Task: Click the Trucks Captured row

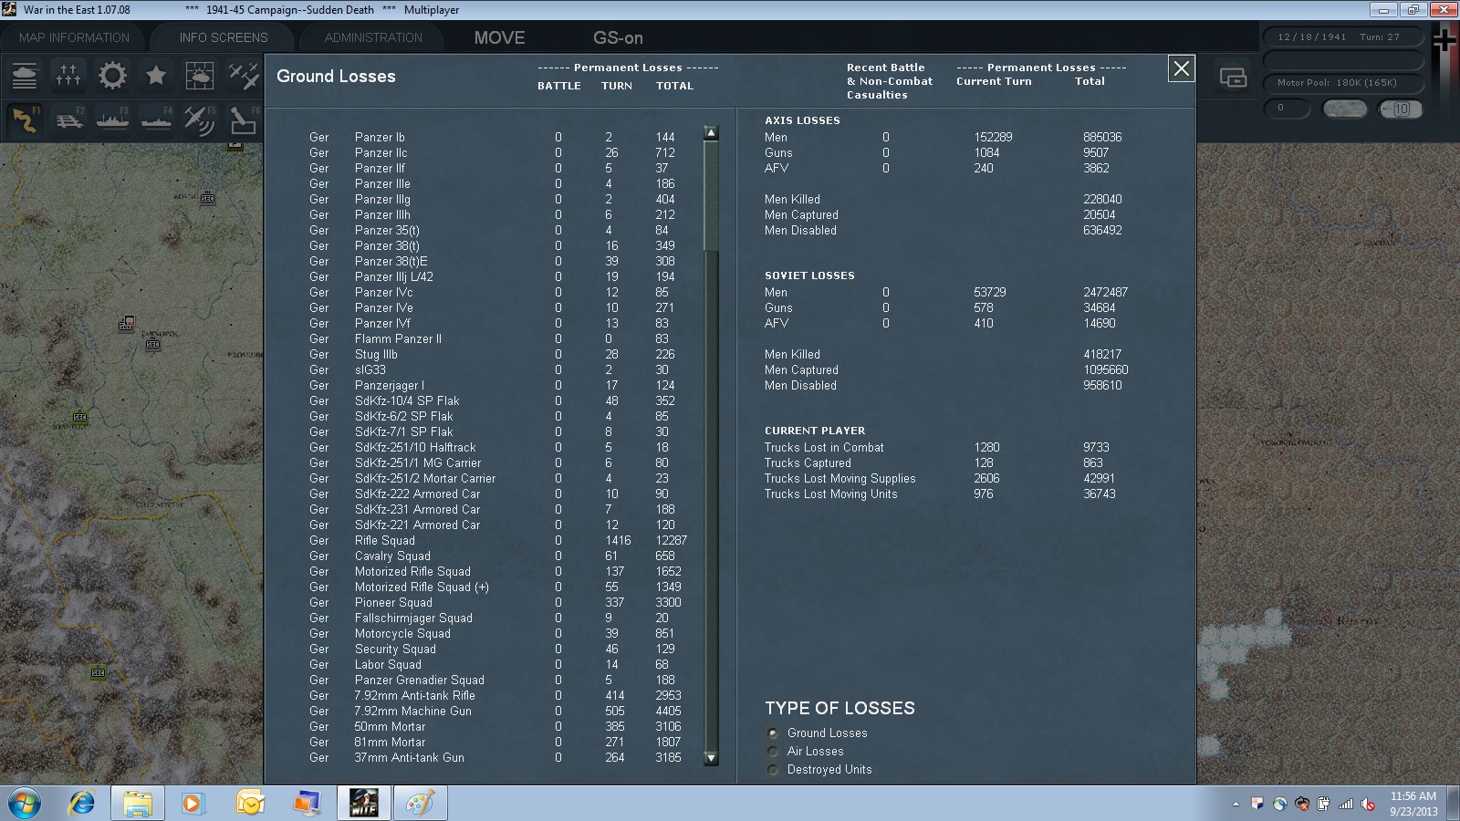Action: (937, 462)
